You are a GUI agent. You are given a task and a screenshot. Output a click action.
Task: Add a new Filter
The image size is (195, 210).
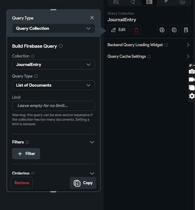(26, 154)
